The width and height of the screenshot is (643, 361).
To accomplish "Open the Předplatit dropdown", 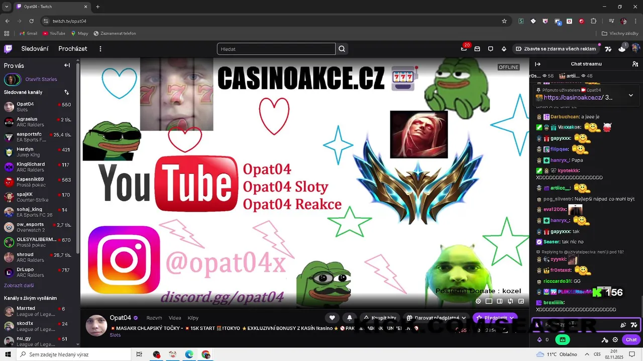I will coord(495,318).
